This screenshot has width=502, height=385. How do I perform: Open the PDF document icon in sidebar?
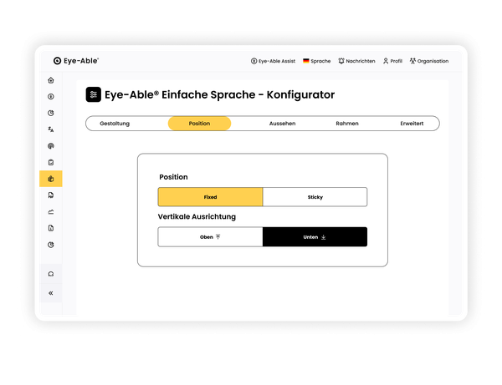click(x=50, y=195)
